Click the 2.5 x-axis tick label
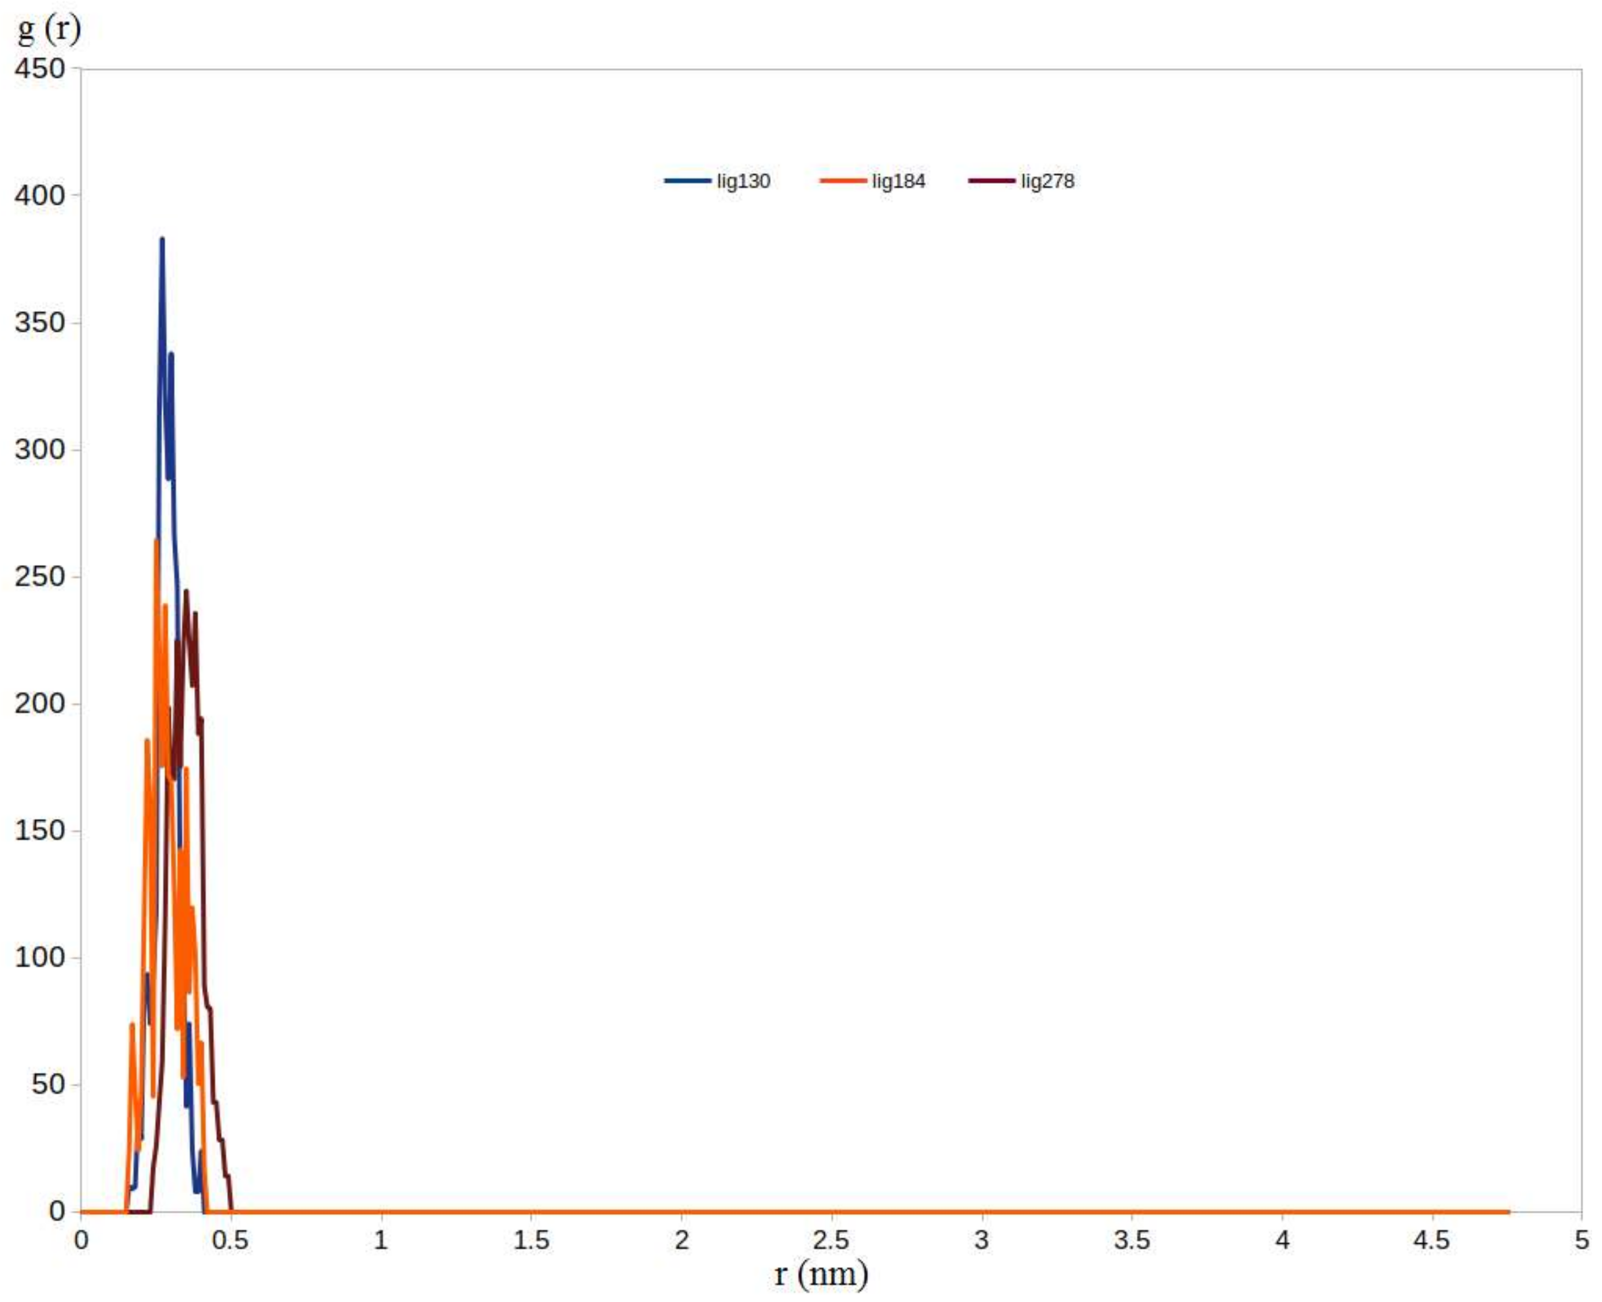This screenshot has height=1302, width=1602. 831,1240
